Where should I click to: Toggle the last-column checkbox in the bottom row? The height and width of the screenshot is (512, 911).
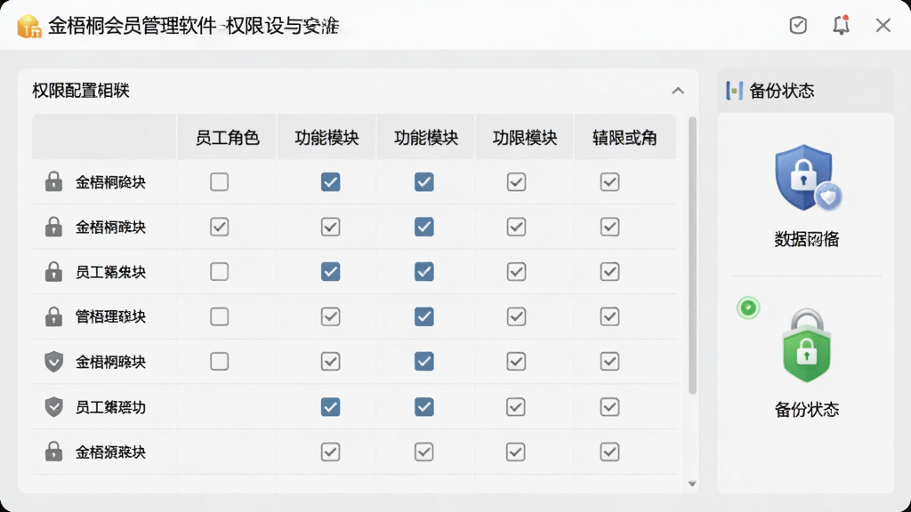click(609, 452)
